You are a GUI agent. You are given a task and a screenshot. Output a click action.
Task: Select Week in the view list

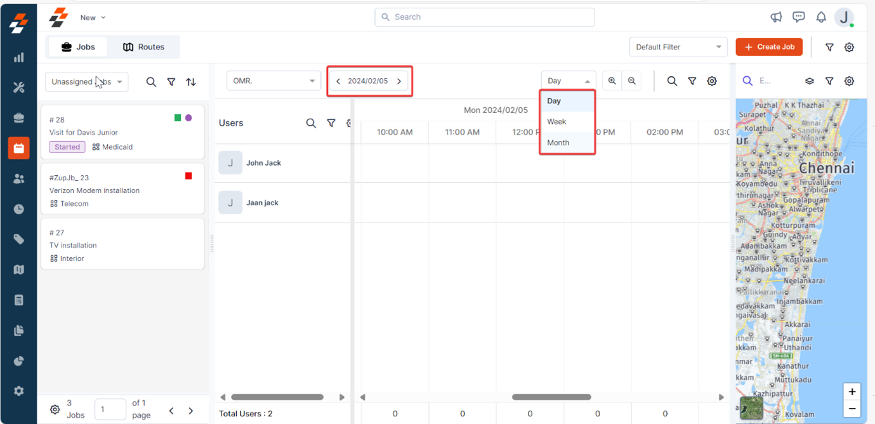click(x=567, y=122)
